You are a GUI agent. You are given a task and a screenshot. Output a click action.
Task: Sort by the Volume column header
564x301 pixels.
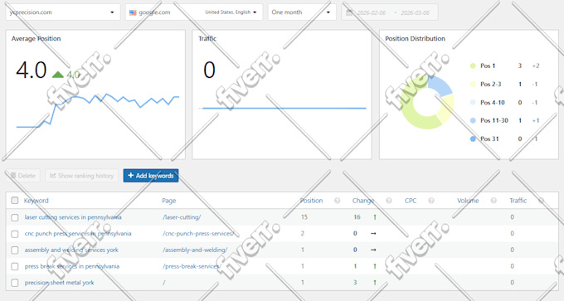click(468, 201)
